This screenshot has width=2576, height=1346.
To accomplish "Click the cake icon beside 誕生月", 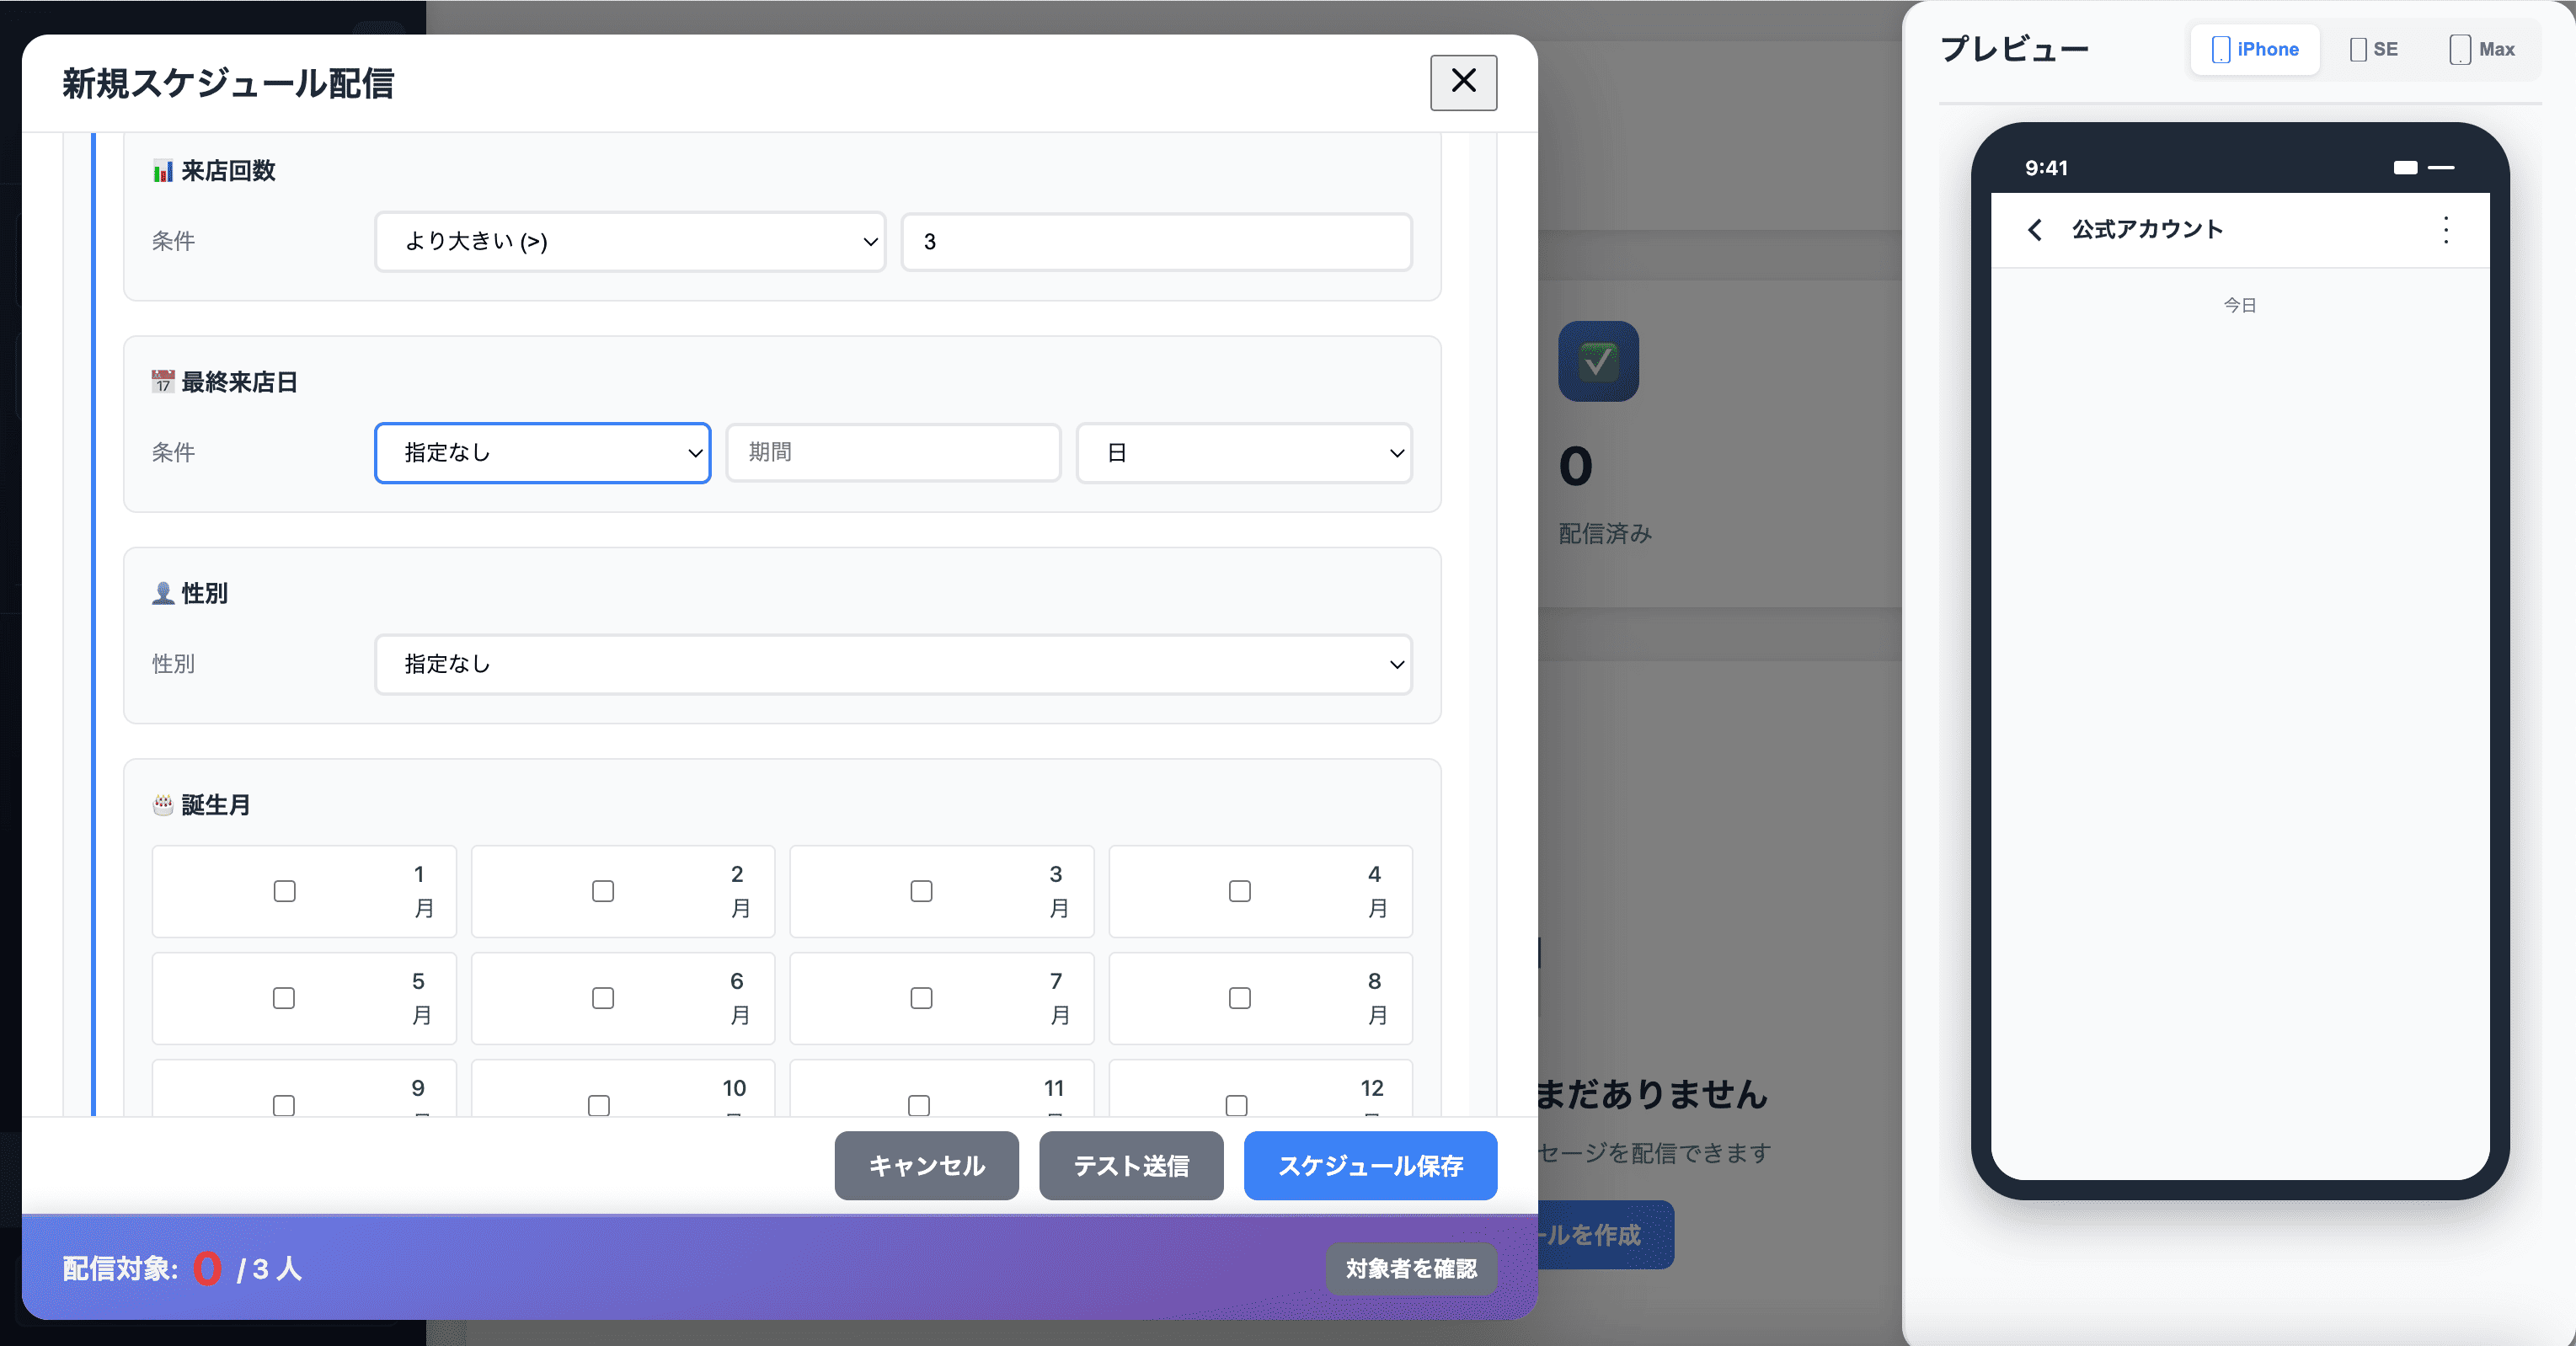I will coord(162,804).
